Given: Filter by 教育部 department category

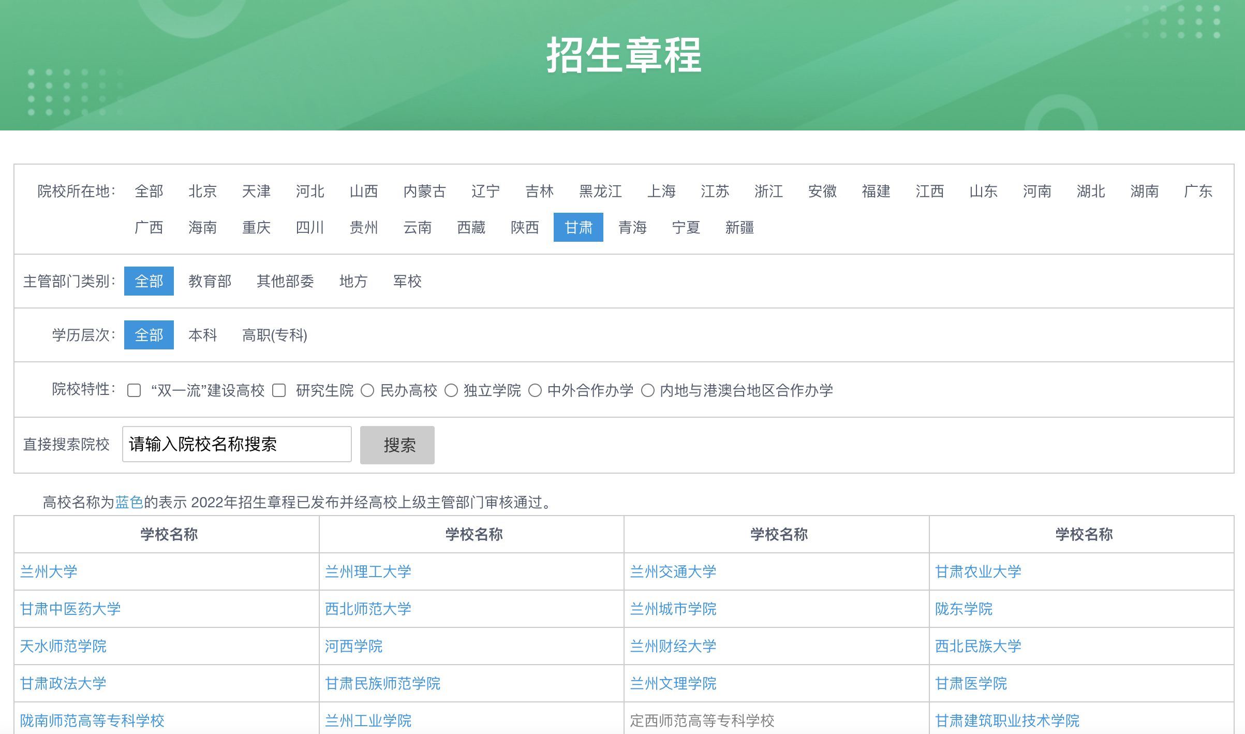Looking at the screenshot, I should pyautogui.click(x=210, y=281).
